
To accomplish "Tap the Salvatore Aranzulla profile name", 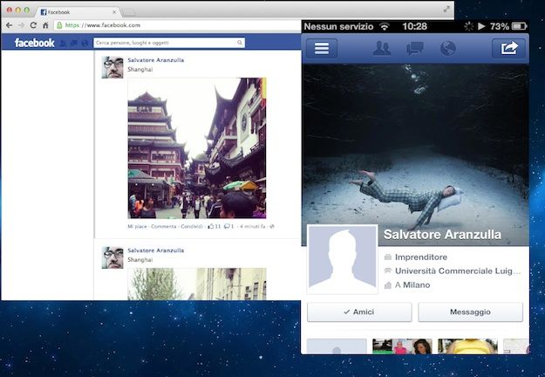I will point(442,235).
